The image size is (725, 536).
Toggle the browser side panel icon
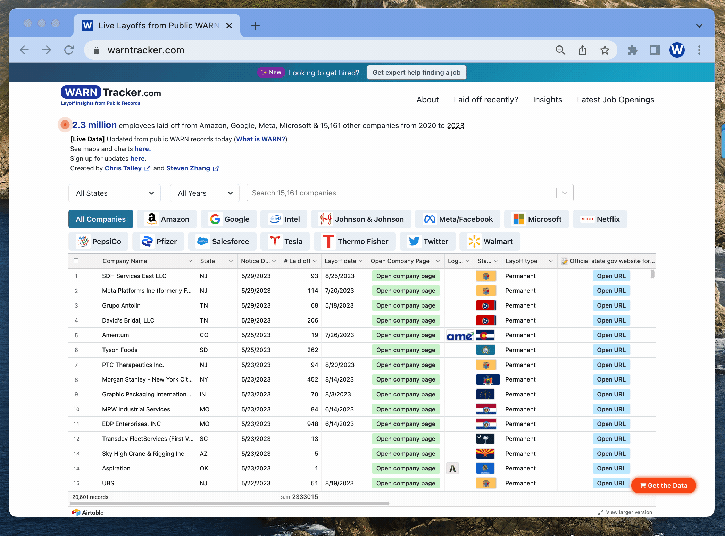pyautogui.click(x=655, y=50)
